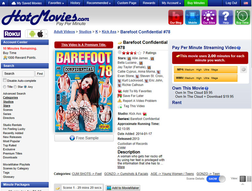Screen dimensions: 252x191
Task: Open the Kick Ass breadcrumb link
Action: [109, 32]
